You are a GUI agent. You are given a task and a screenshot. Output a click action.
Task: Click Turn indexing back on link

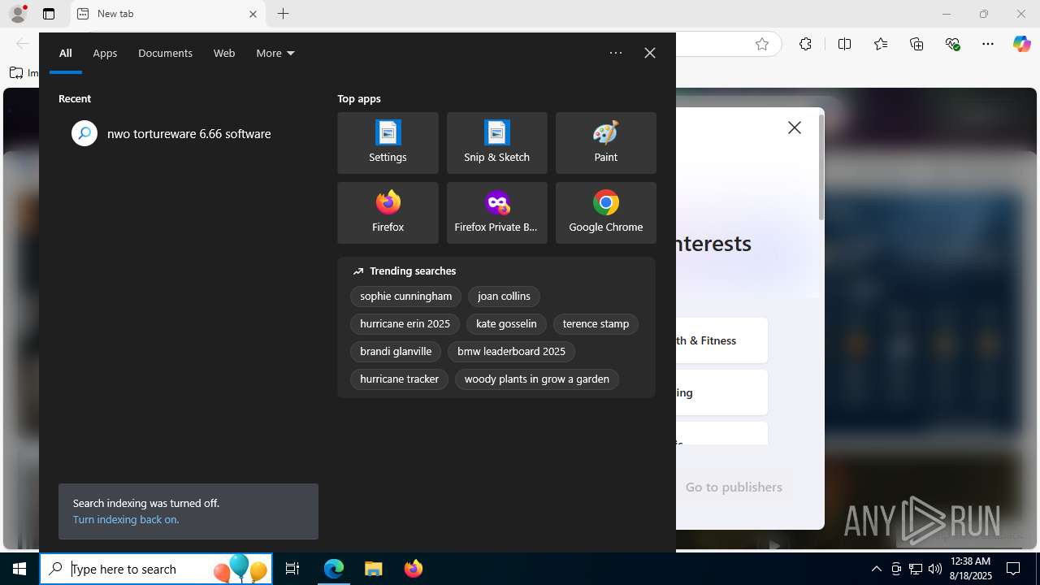pyautogui.click(x=126, y=519)
